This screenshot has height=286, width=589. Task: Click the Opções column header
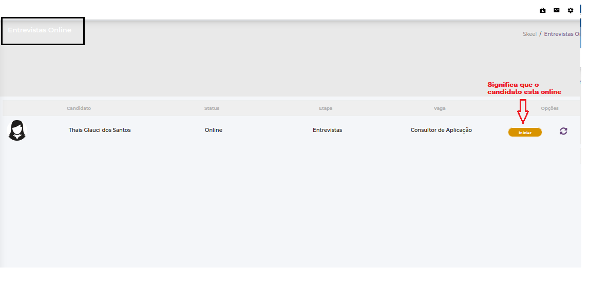coord(549,108)
